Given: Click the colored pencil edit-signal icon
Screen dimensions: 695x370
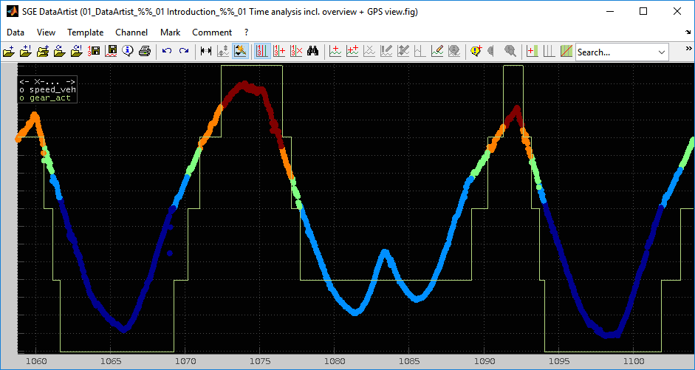Looking at the screenshot, I should (437, 51).
